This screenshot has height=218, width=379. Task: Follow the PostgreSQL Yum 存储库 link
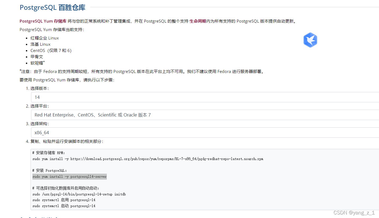[x=43, y=21]
